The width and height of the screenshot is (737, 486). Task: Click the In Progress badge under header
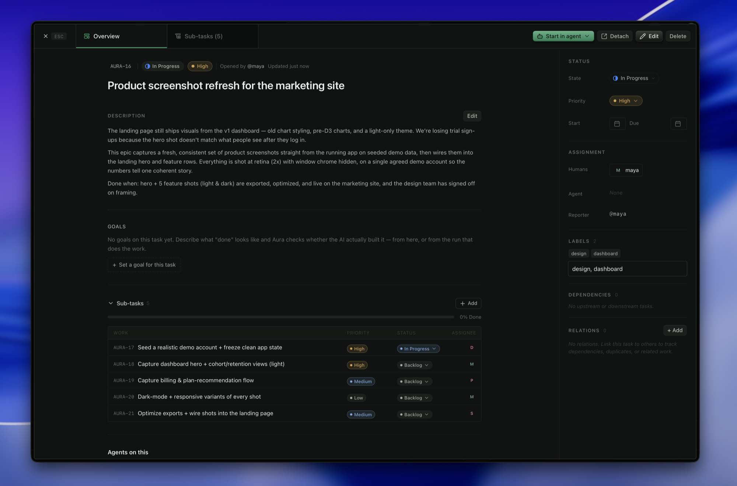click(162, 66)
